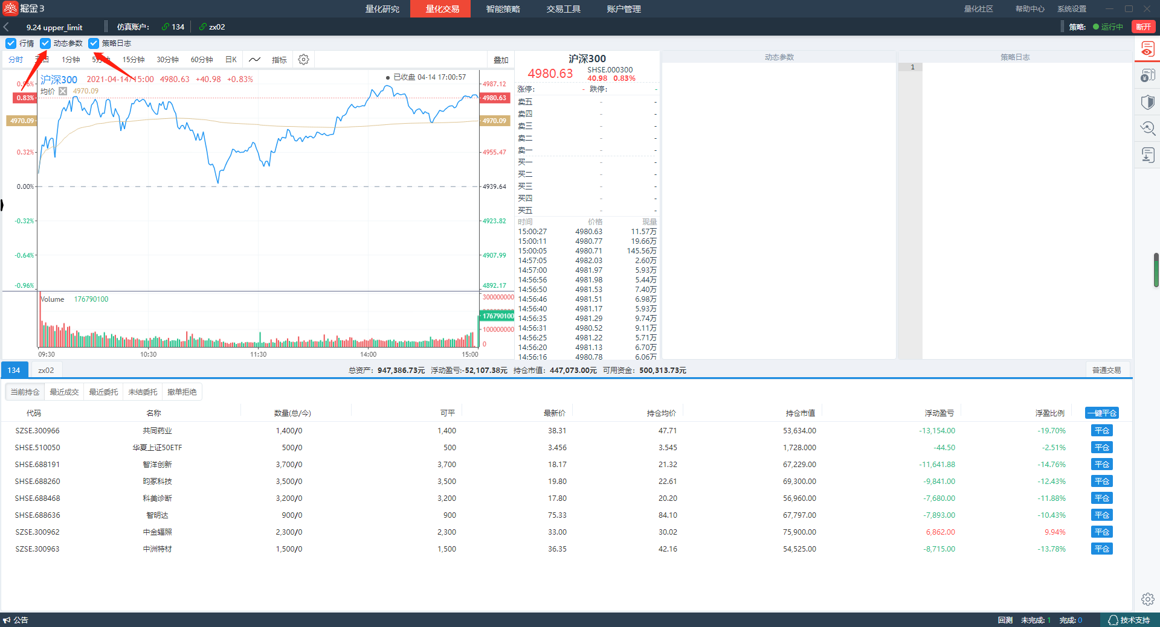Click the line-chart style icon in chart toolbar
The width and height of the screenshot is (1160, 627).
[x=254, y=60]
